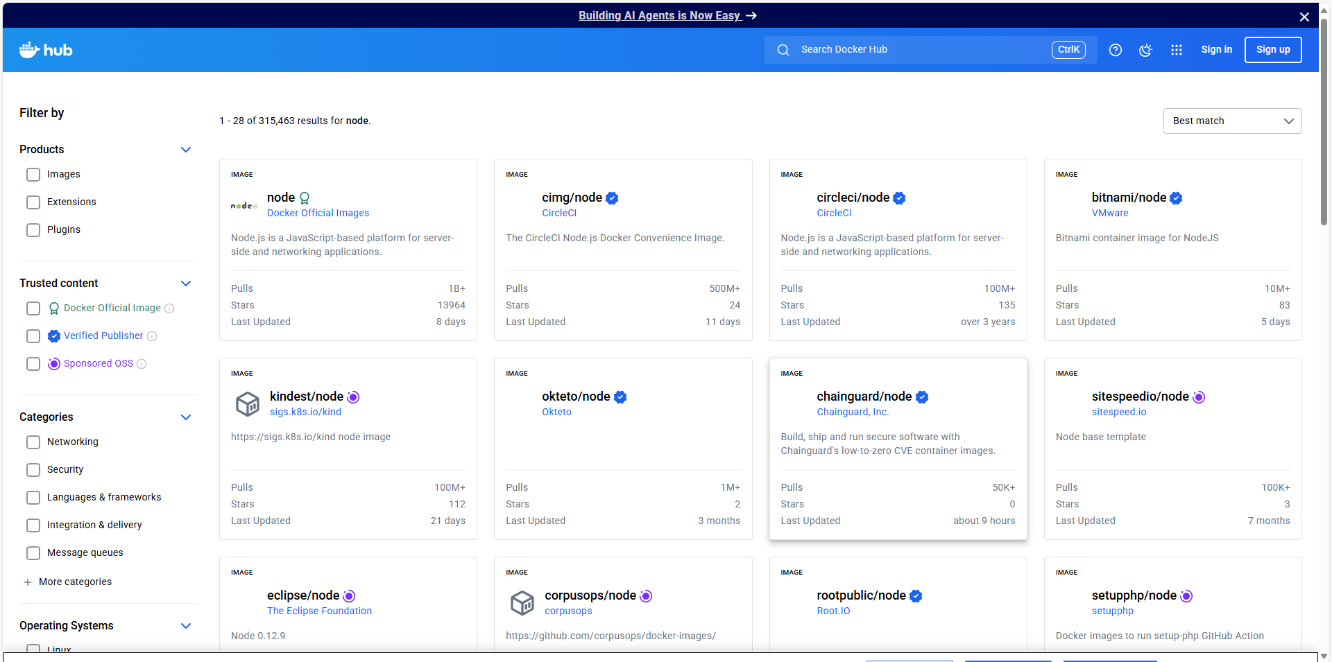Click sponsored OSS badge beside kindest/node
The height and width of the screenshot is (662, 1332).
click(x=353, y=397)
